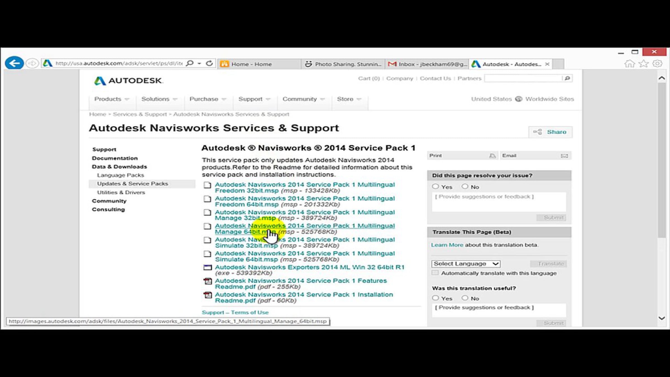Enable 'Automatically translate with this language' checkbox

(435, 273)
